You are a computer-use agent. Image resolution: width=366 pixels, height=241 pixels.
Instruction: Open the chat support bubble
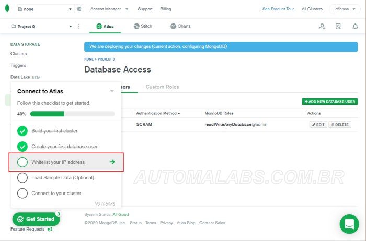349,224
